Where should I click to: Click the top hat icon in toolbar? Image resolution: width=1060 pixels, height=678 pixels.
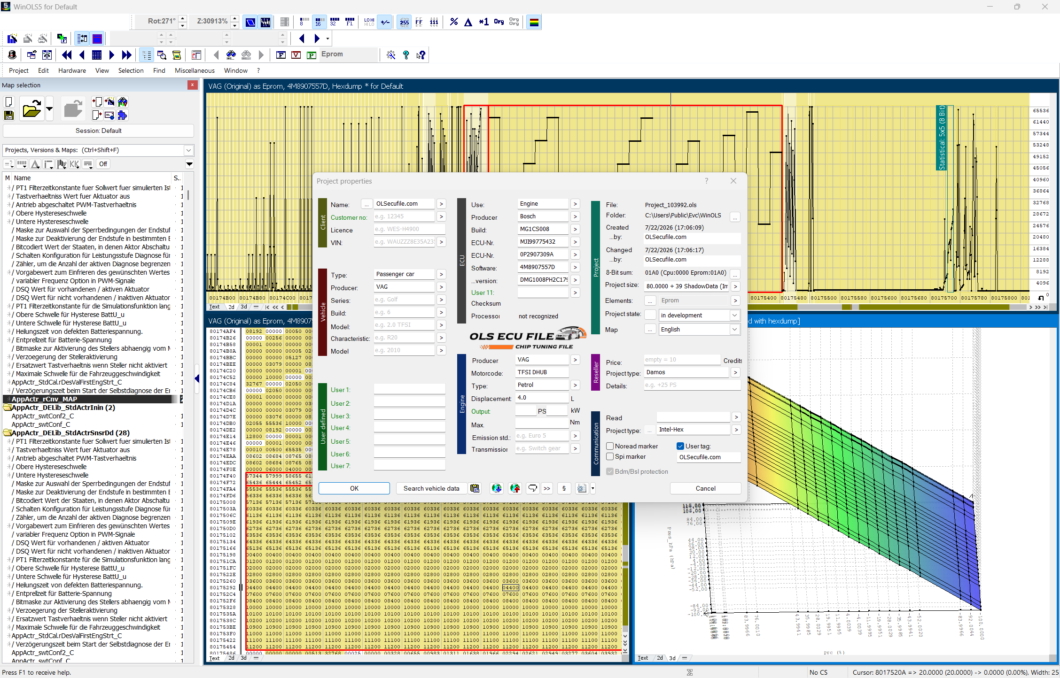pos(12,55)
